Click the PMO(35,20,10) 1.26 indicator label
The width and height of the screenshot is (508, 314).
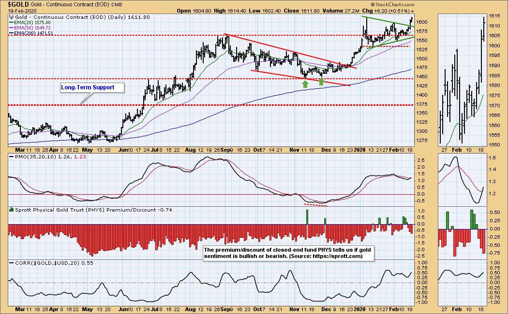[x=44, y=157]
